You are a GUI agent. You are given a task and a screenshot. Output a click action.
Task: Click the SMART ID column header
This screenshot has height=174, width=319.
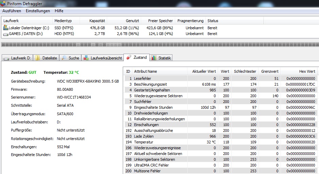coord(128,71)
